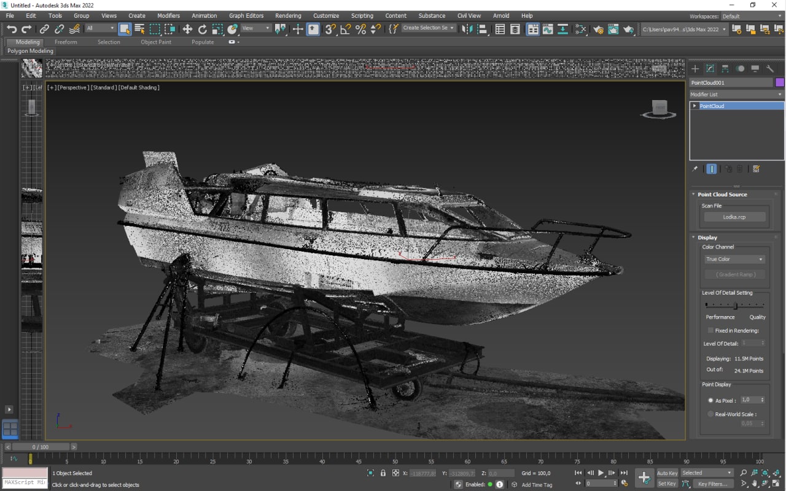
Task: Open the Mirror tool
Action: pos(467,29)
